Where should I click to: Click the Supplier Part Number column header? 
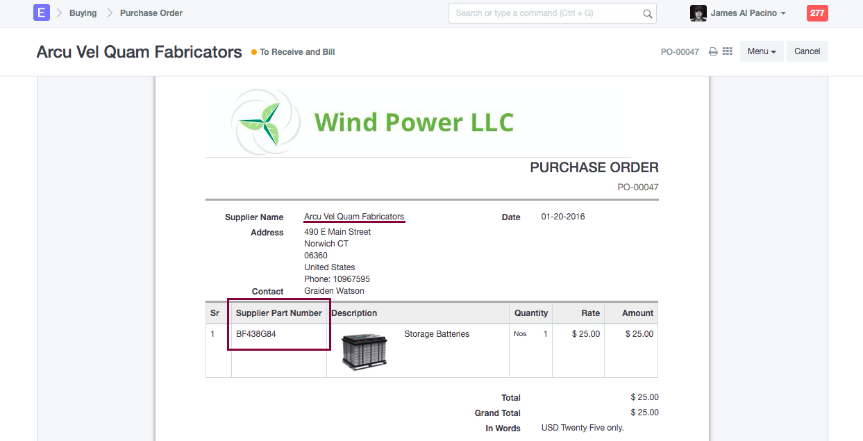click(x=278, y=313)
